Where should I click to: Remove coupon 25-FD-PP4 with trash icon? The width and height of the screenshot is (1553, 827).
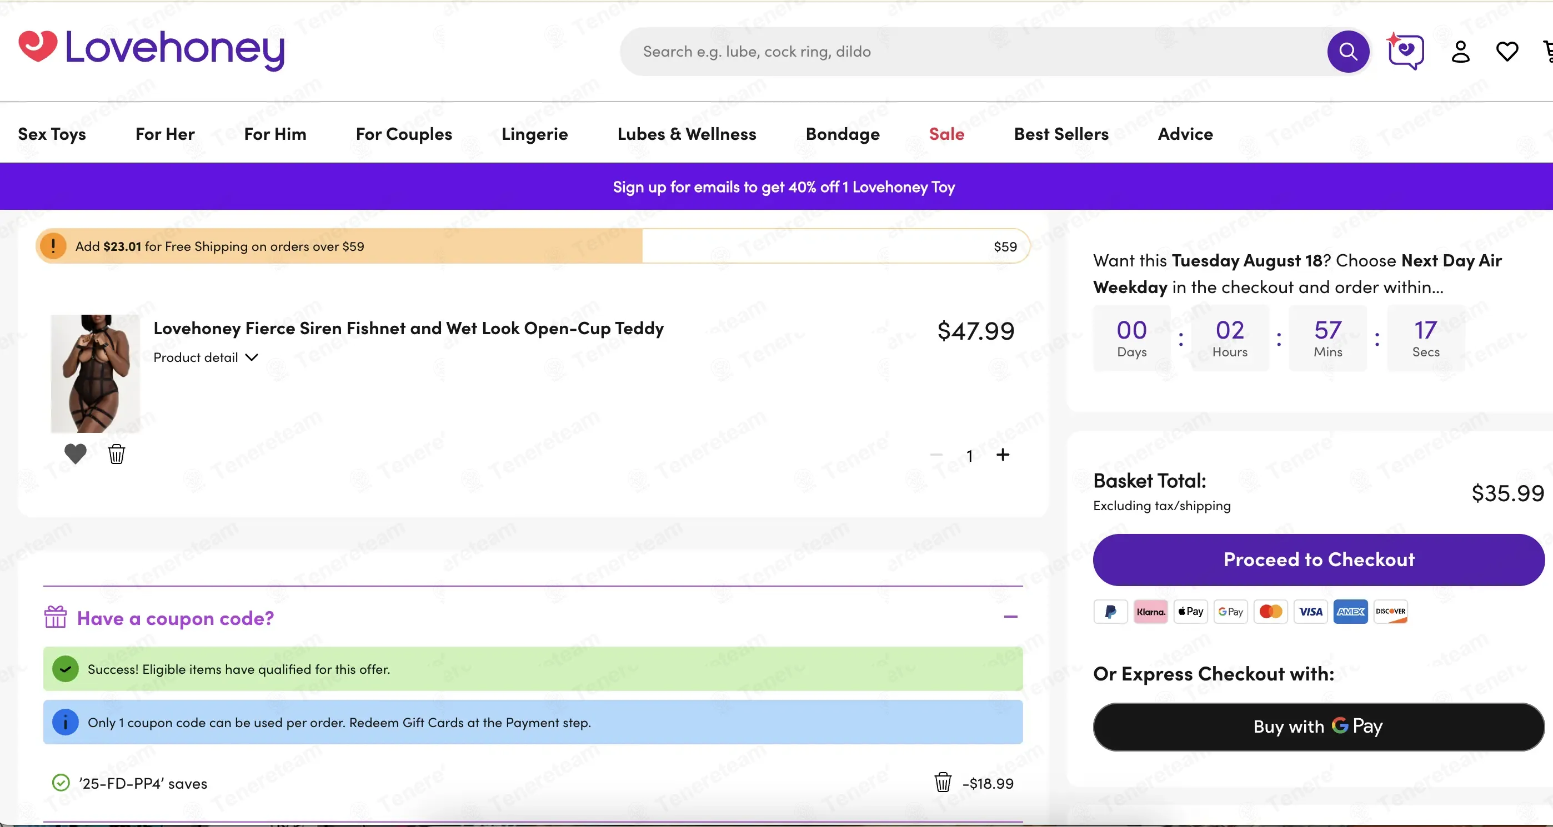coord(943,783)
